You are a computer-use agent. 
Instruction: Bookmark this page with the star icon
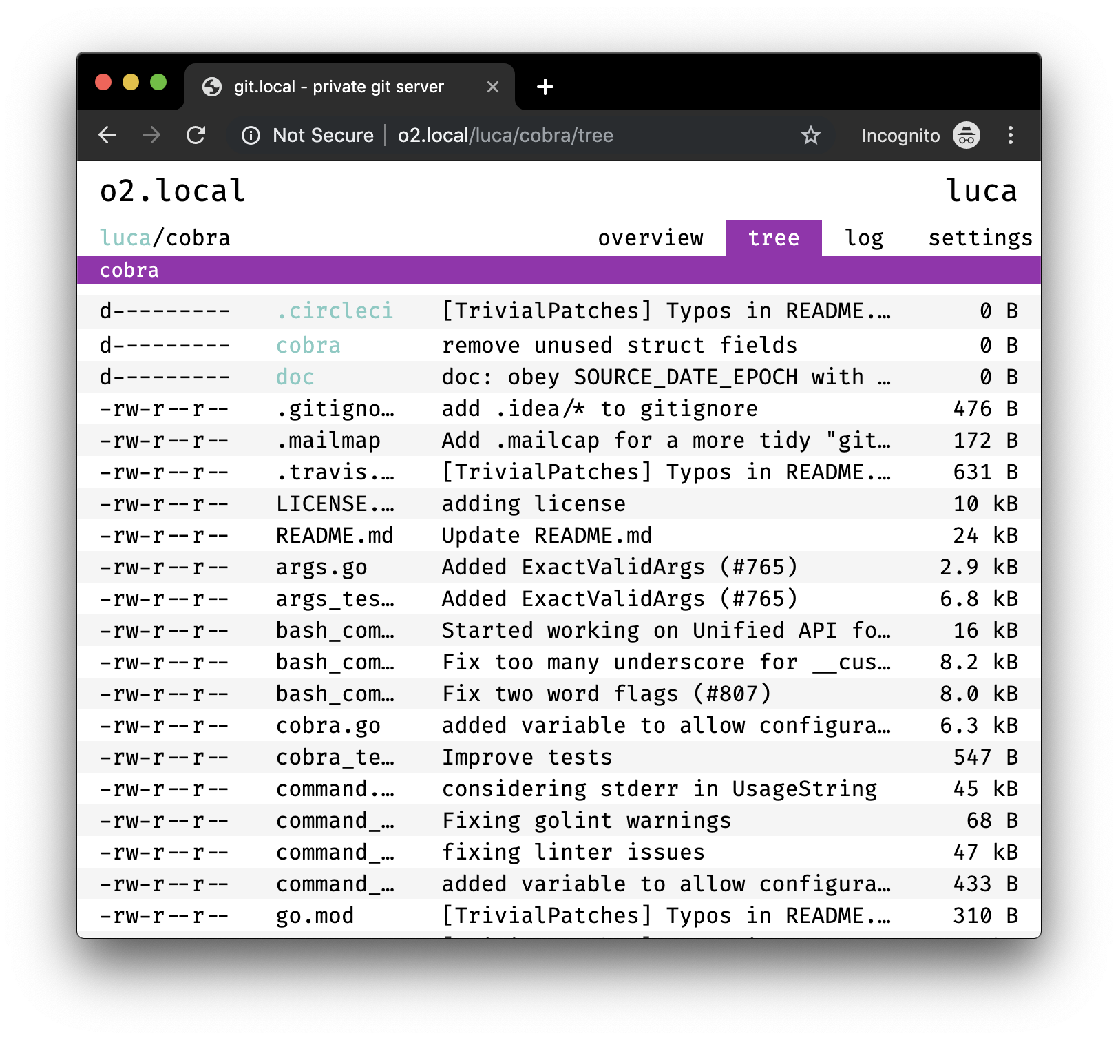click(811, 135)
